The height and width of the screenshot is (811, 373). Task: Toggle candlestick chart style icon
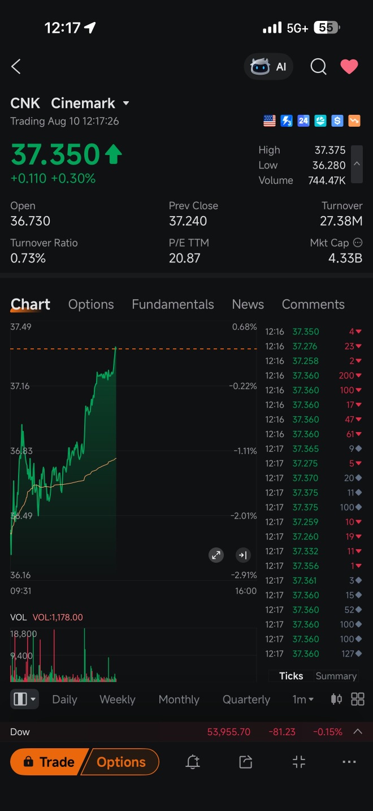[336, 700]
